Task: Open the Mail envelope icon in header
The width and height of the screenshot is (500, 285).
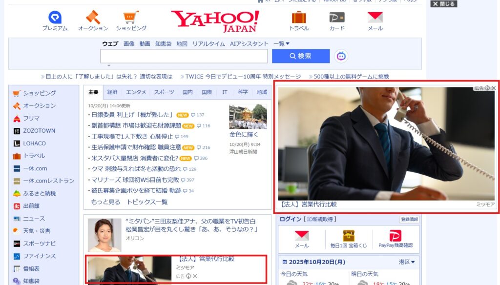Action: click(x=375, y=18)
